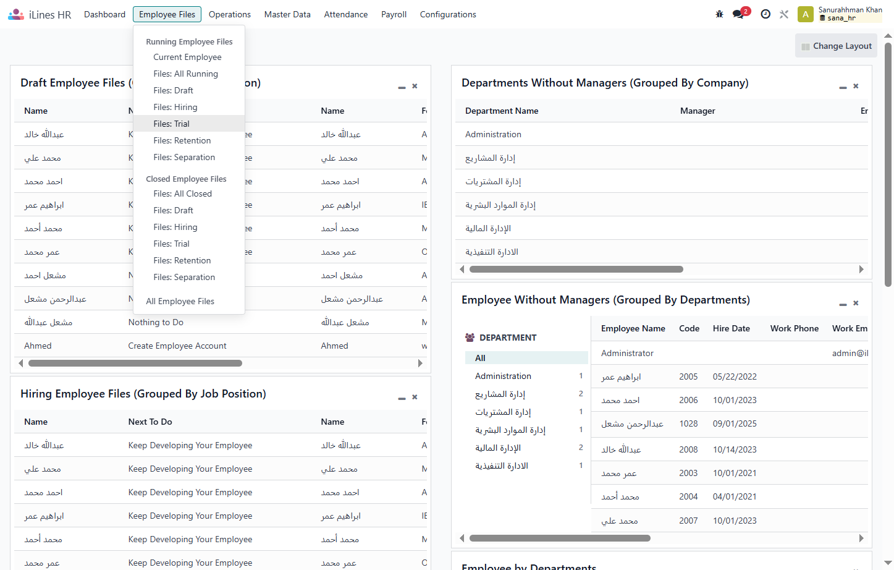Click horizontal scrollbar in Departments Without Managers
This screenshot has height=570, width=894.
point(576,270)
